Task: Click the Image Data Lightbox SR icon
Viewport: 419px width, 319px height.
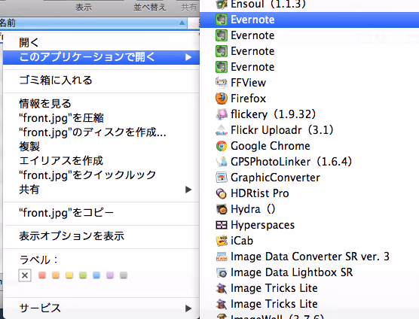Action: pyautogui.click(x=222, y=272)
